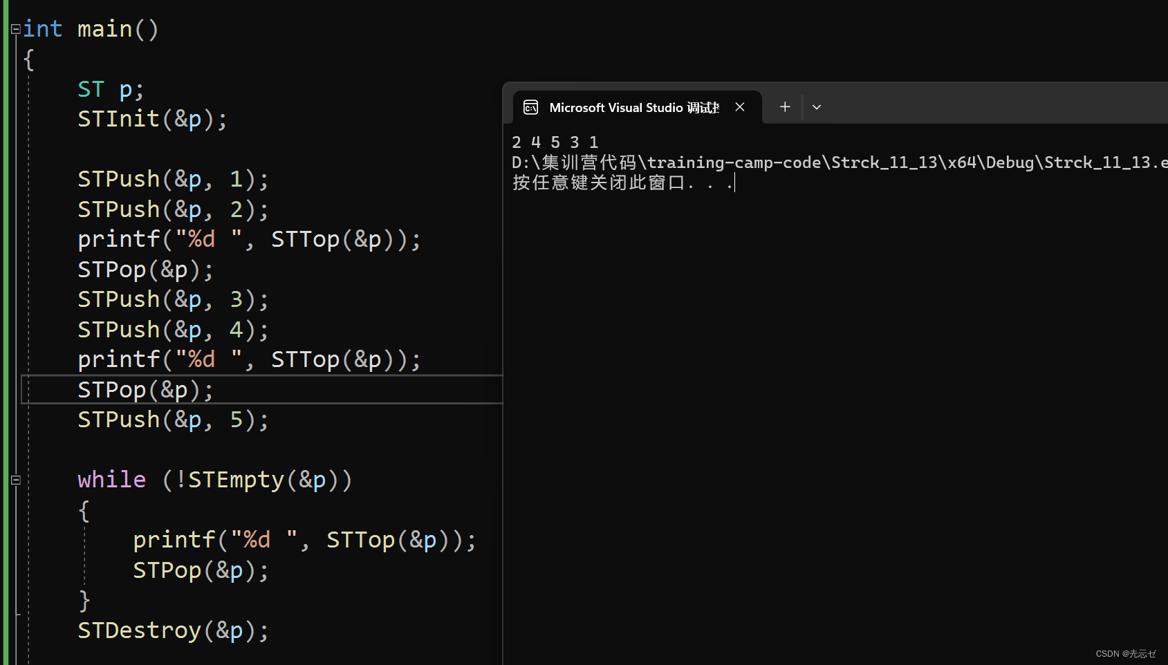Click the console tab icon in terminal
Image resolution: width=1168 pixels, height=665 pixels.
tap(530, 107)
